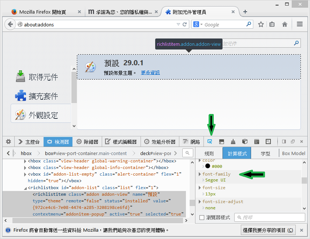Image resolution: width=310 pixels, height=239 pixels.
Task: Open the search engine dropdown
Action: (x=198, y=25)
